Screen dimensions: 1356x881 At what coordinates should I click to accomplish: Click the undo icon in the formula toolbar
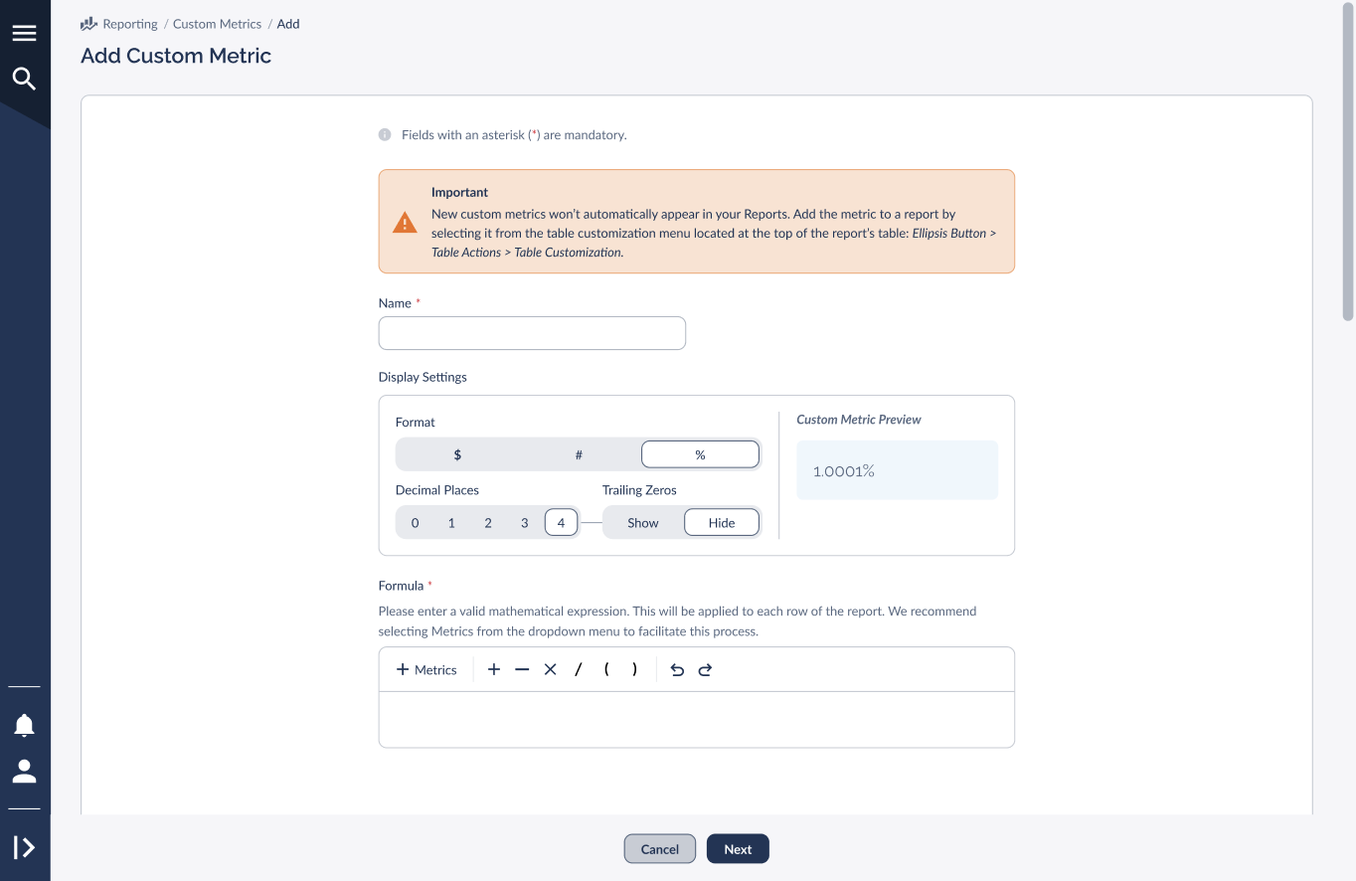point(677,669)
